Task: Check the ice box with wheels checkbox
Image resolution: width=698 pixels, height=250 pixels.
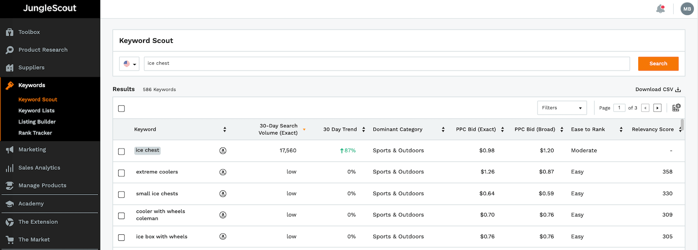Action: click(x=121, y=237)
